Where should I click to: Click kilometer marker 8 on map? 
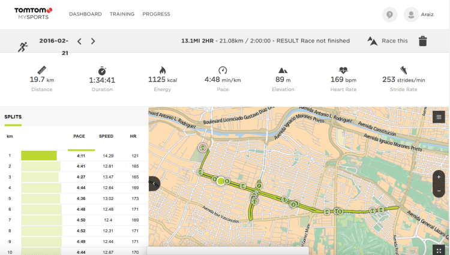(227, 181)
